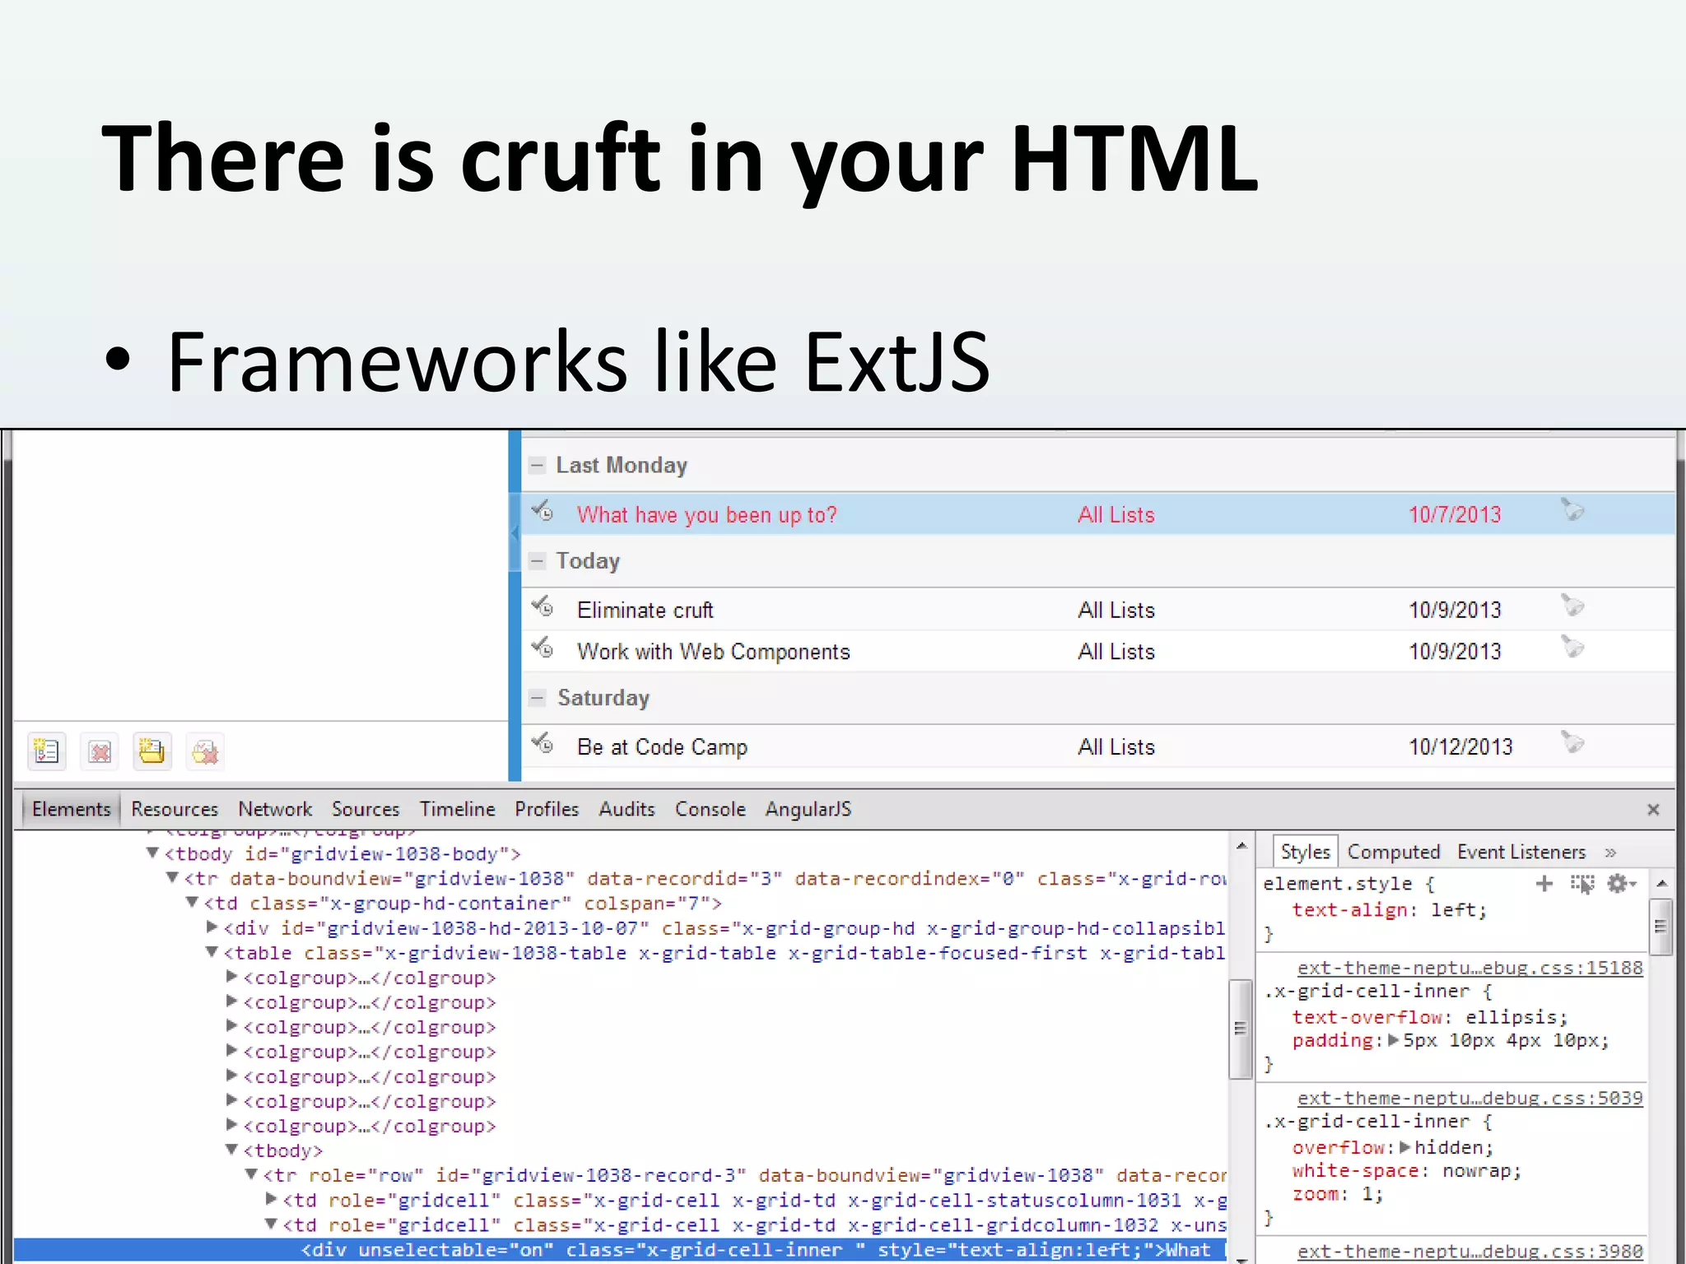Click reminder bell on 'Eliminate cruft' row
Screen dimensions: 1686x1264
[1572, 606]
